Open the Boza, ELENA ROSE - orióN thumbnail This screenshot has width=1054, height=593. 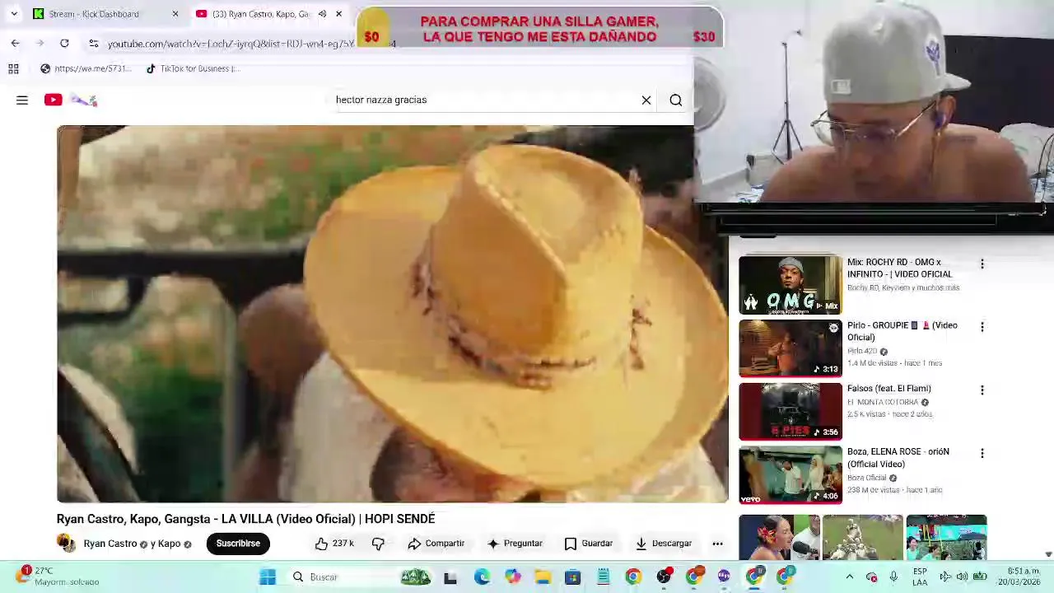pos(790,475)
